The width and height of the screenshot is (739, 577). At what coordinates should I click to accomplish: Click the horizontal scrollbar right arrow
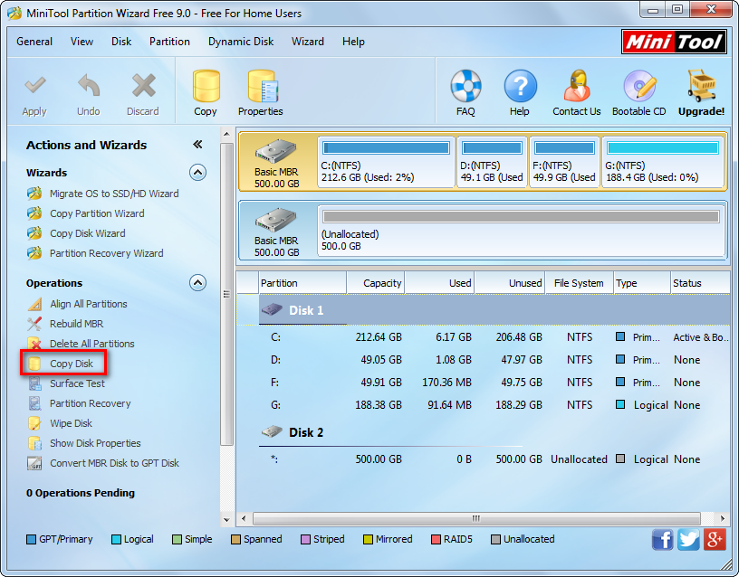coord(723,518)
